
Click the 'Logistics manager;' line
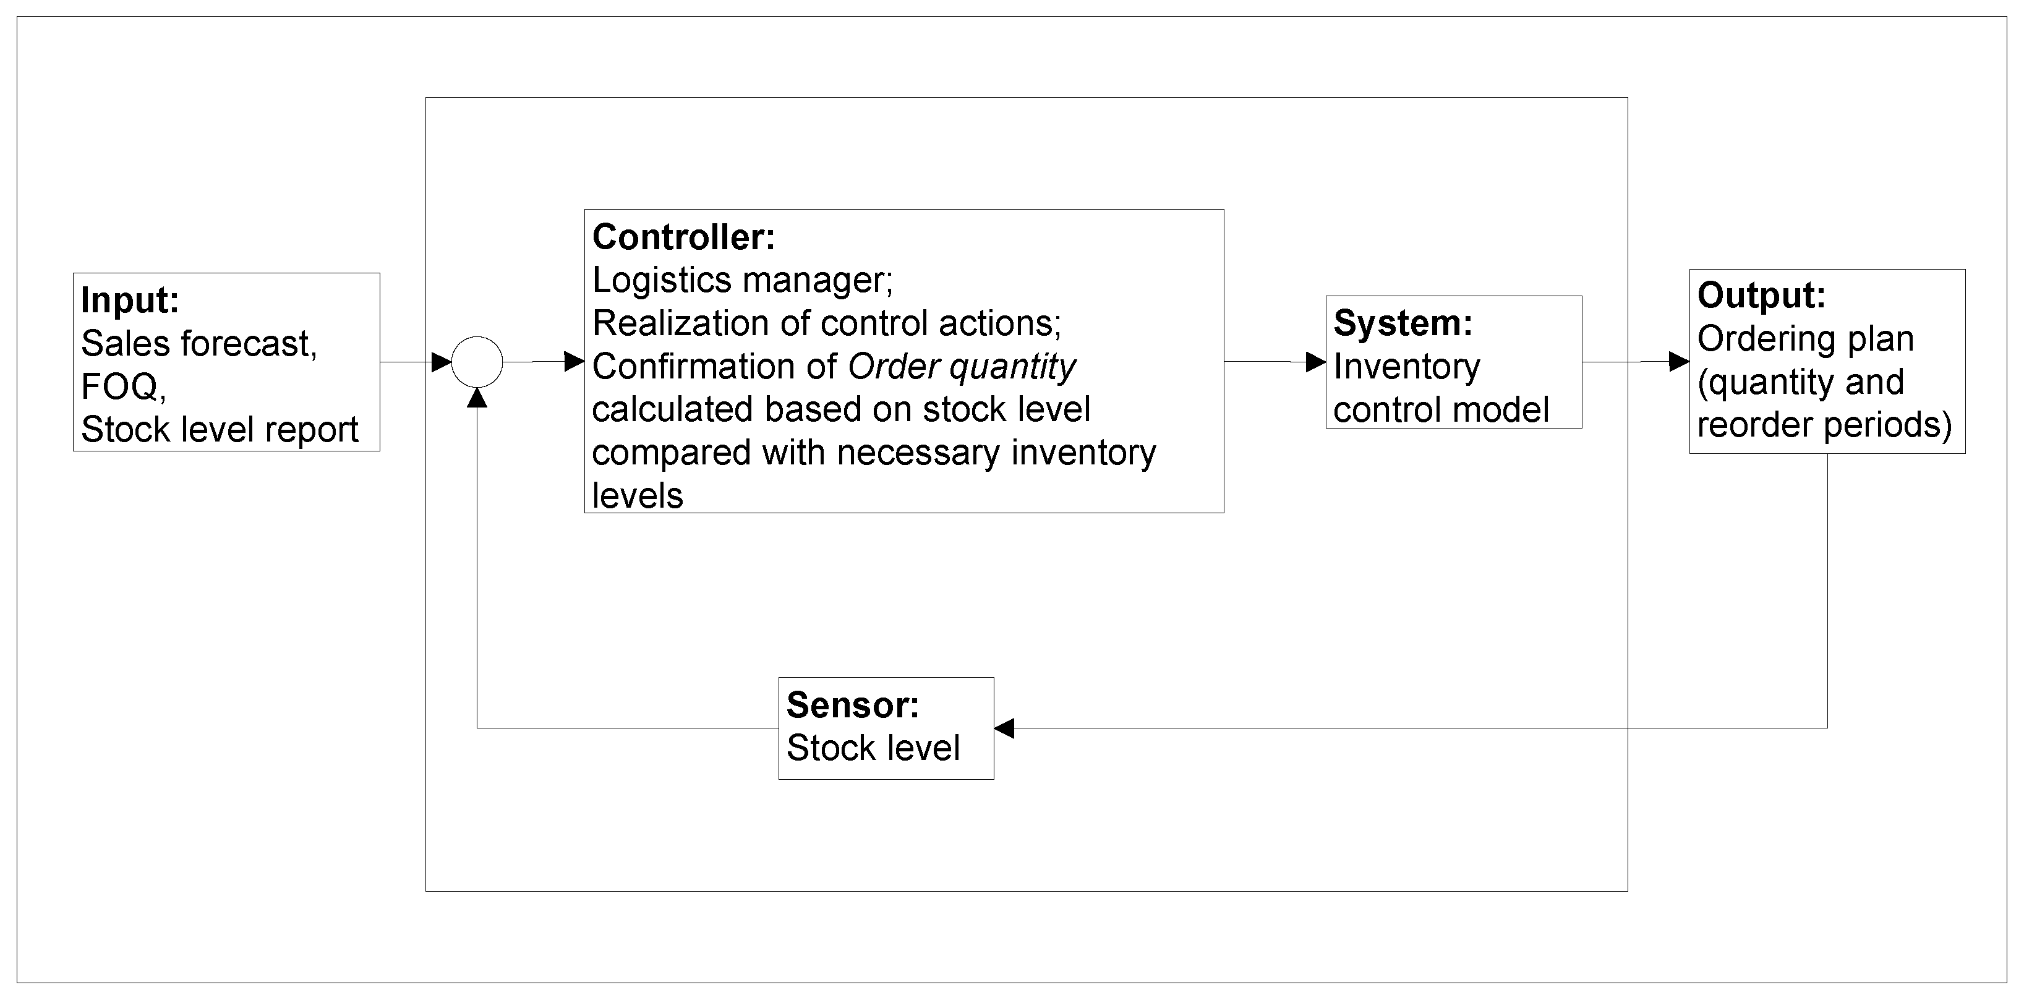tap(743, 280)
